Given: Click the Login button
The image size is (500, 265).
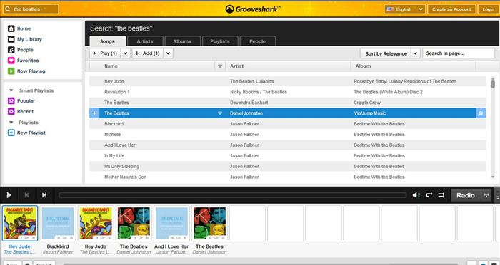Looking at the screenshot, I should click(488, 9).
